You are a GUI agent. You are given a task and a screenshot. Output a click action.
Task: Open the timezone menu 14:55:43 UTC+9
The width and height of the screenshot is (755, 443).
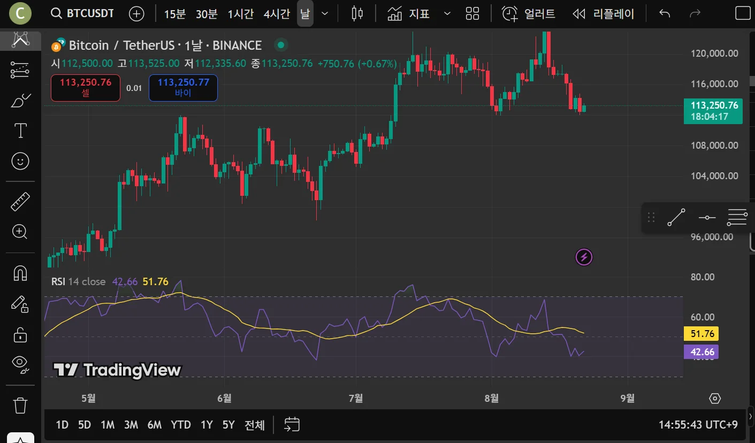[698, 425]
